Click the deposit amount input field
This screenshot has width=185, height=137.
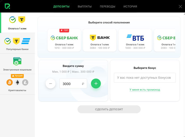(x=71, y=84)
